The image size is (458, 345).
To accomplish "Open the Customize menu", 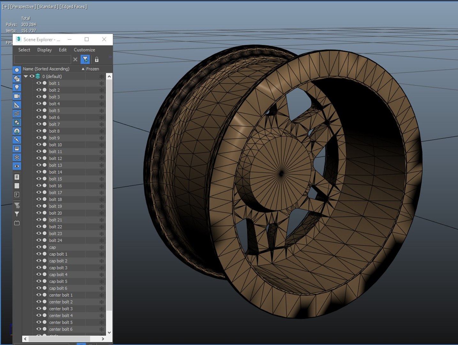I will click(84, 50).
